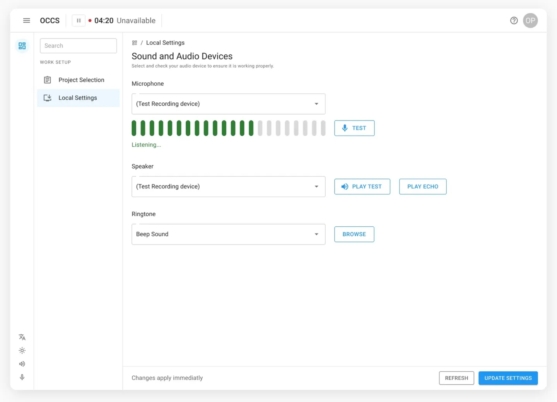557x402 pixels.
Task: Click the Changes apply immediatly text
Action: click(x=167, y=378)
